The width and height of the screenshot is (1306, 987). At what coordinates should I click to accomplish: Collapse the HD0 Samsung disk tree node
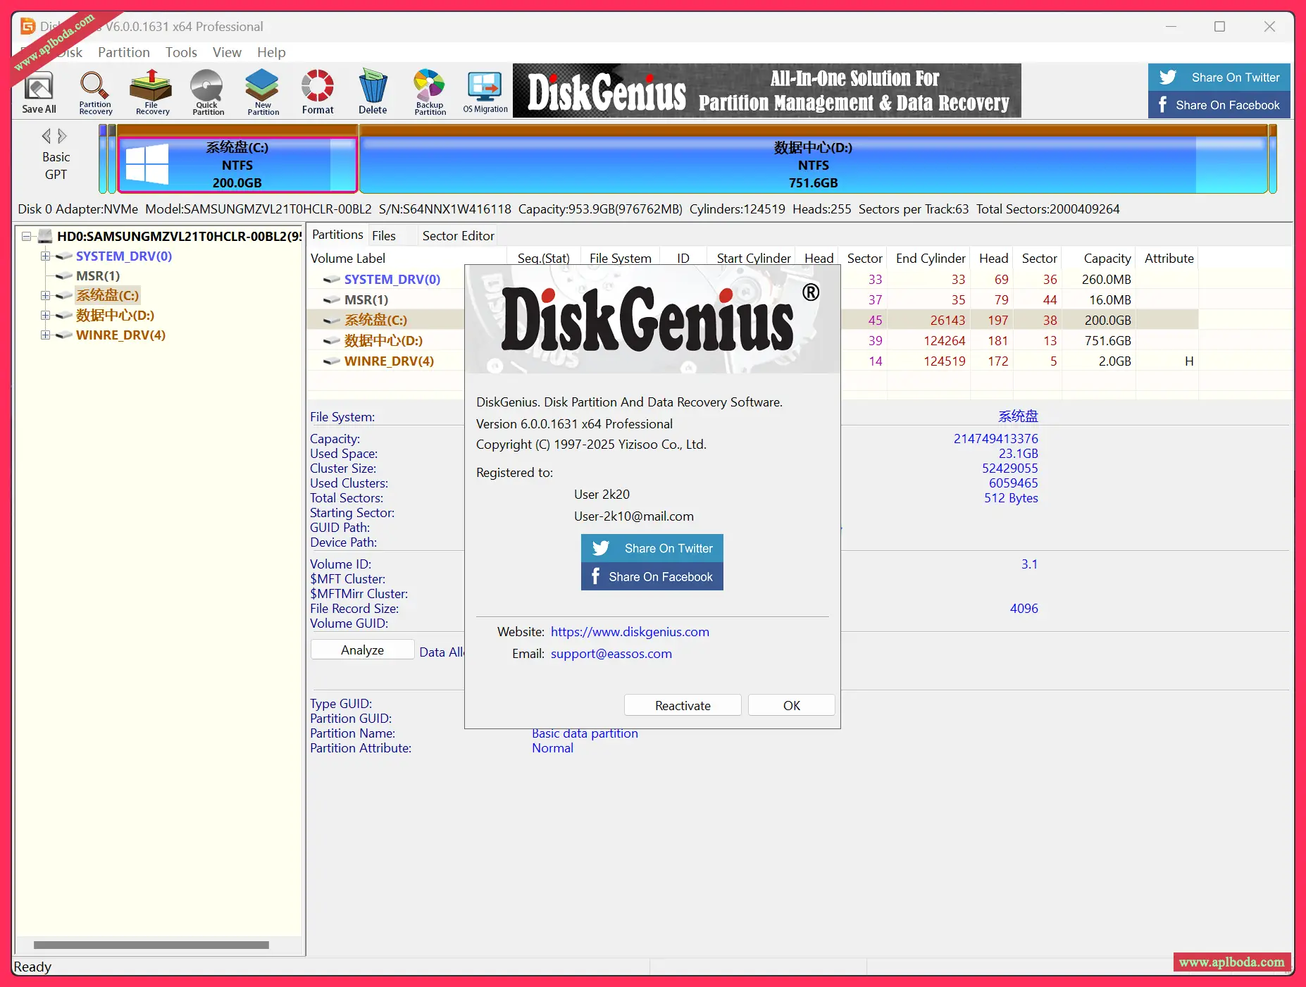coord(27,237)
